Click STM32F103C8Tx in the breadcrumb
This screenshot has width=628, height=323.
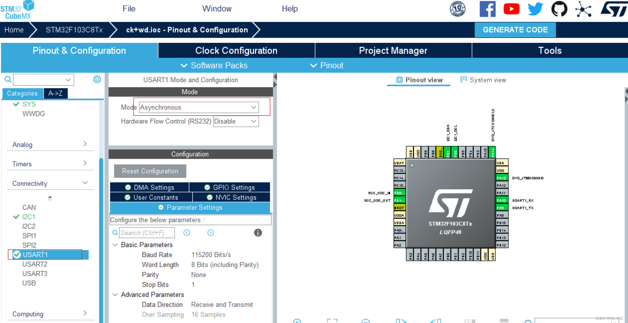pyautogui.click(x=74, y=30)
